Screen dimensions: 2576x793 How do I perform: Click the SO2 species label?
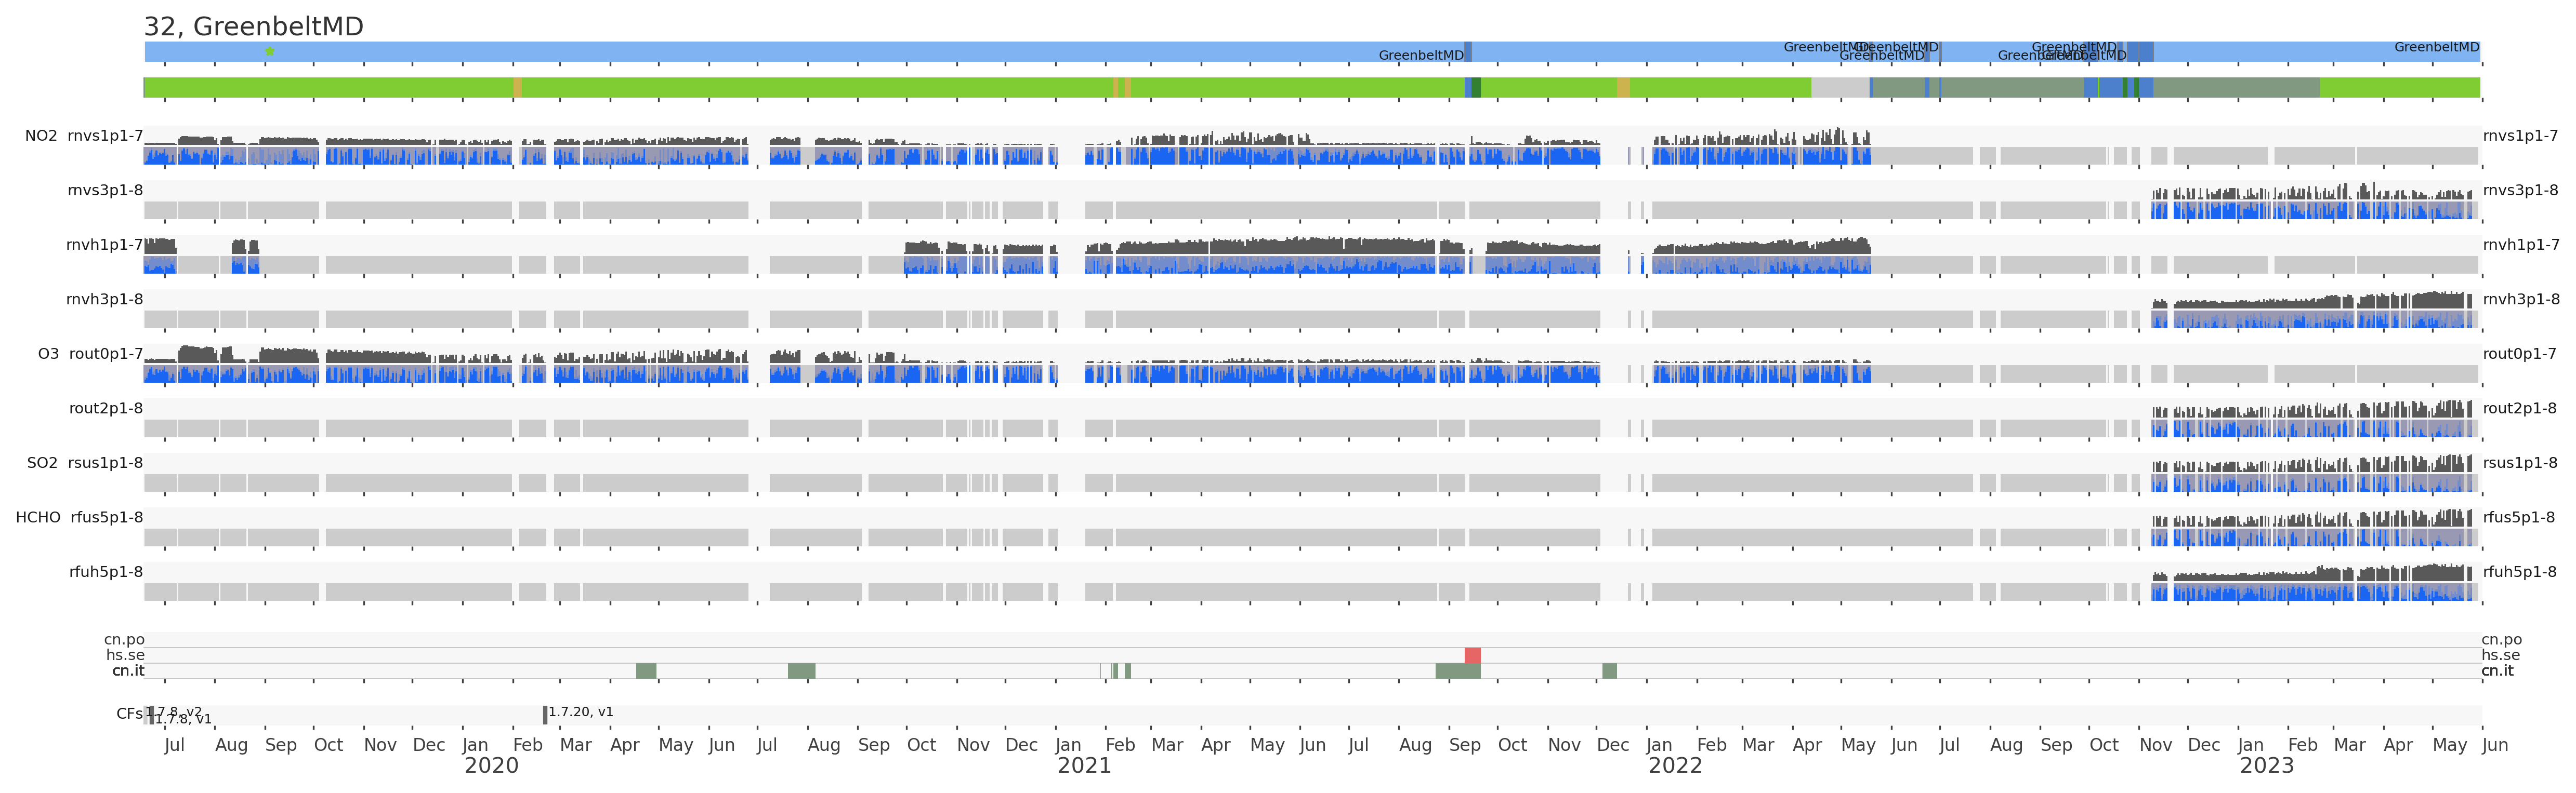point(42,463)
